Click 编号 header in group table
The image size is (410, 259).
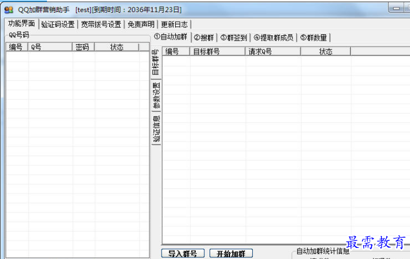coord(176,52)
